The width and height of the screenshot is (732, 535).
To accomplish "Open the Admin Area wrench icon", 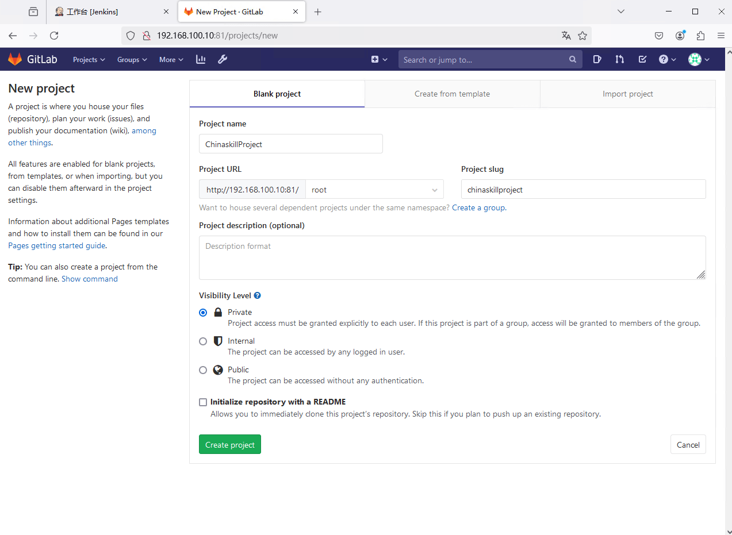I will [223, 59].
